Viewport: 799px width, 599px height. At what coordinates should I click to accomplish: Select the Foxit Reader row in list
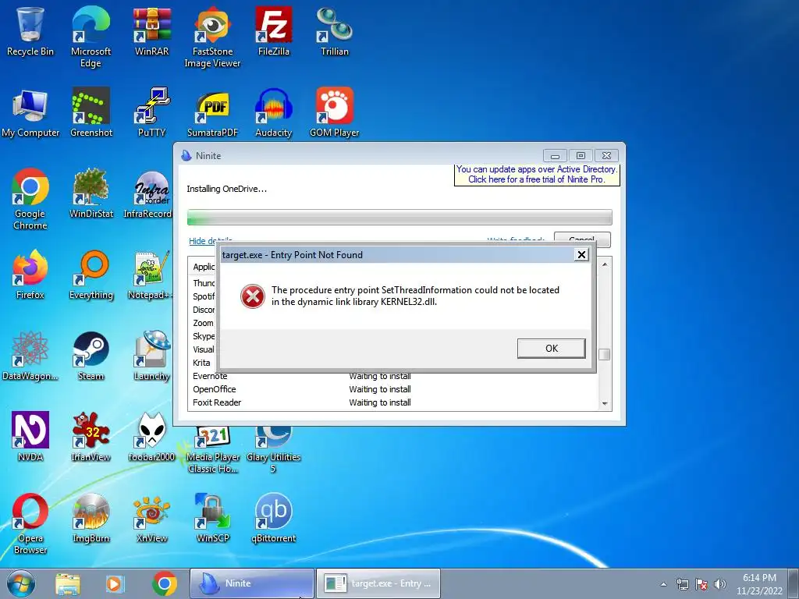point(392,402)
